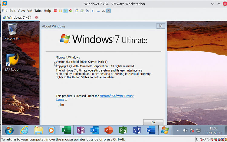Open the network tray icon

pyautogui.click(x=198, y=131)
